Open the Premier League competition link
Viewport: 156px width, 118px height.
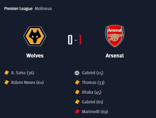coord(18,9)
